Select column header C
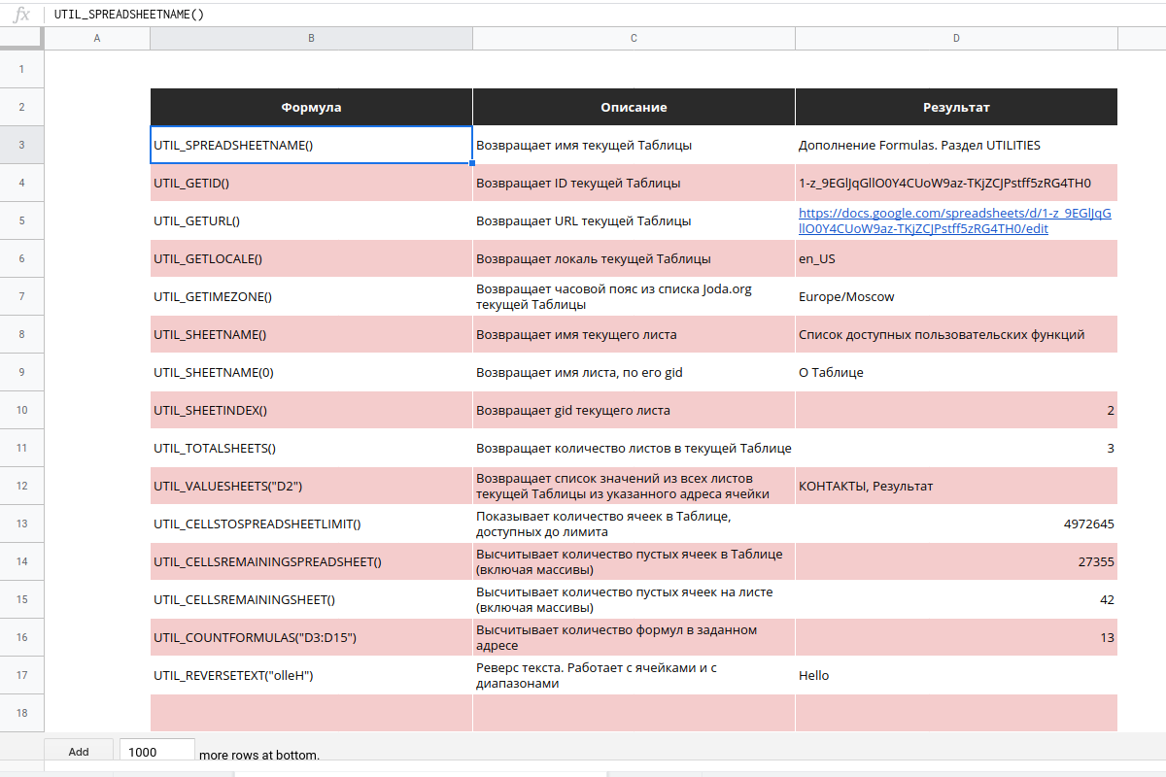The height and width of the screenshot is (777, 1166). click(x=634, y=37)
